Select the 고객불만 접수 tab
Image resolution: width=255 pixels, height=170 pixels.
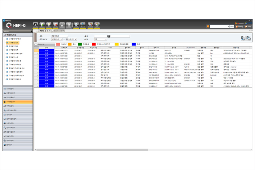[43, 31]
